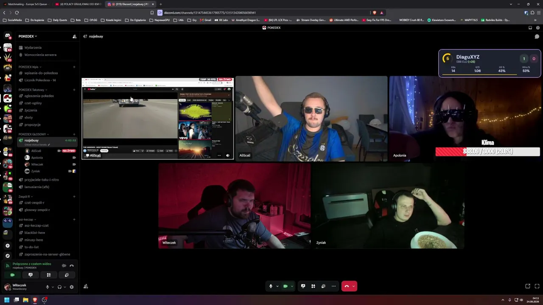Open soundboard in call controls
543x305 pixels.
coord(323,286)
